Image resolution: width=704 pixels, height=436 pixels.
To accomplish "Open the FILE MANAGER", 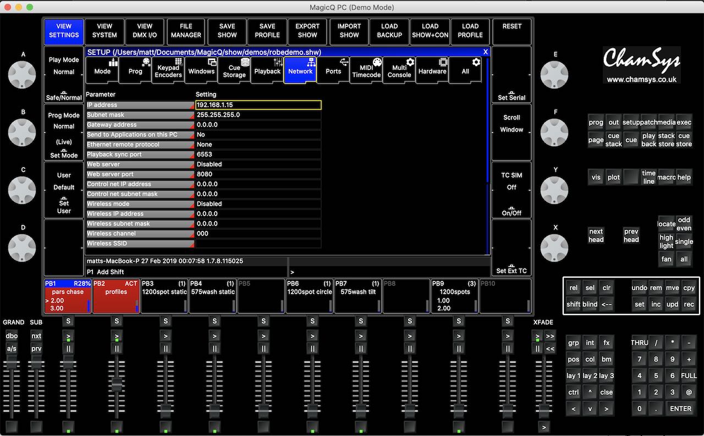I will point(186,32).
